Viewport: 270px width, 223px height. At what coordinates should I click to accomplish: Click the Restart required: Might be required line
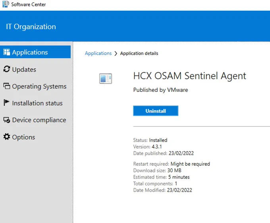(x=172, y=164)
